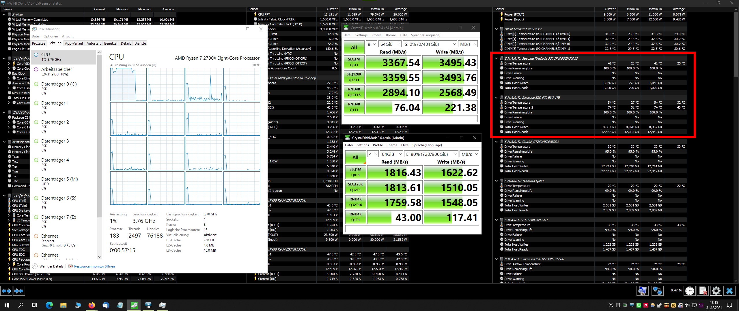Click comment text field in upper CrystalDiskMark
Viewport: 739px width, 311px height.
pos(410,119)
